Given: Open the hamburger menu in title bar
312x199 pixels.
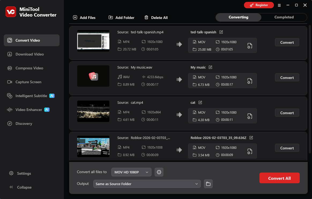Looking at the screenshot, I should click(279, 5).
